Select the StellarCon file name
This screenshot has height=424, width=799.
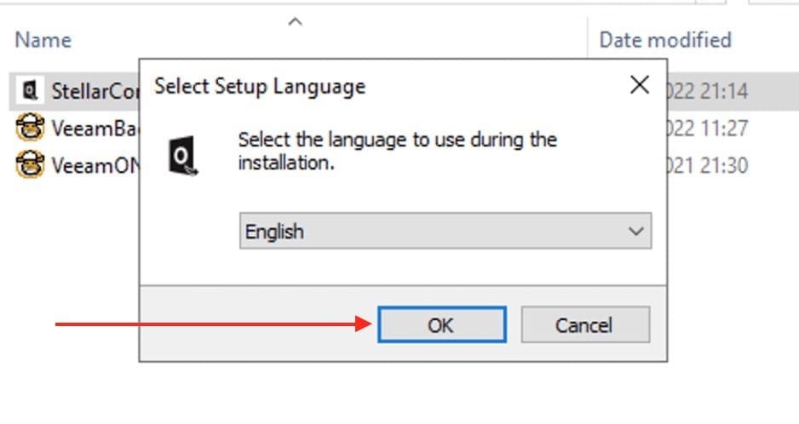94,90
